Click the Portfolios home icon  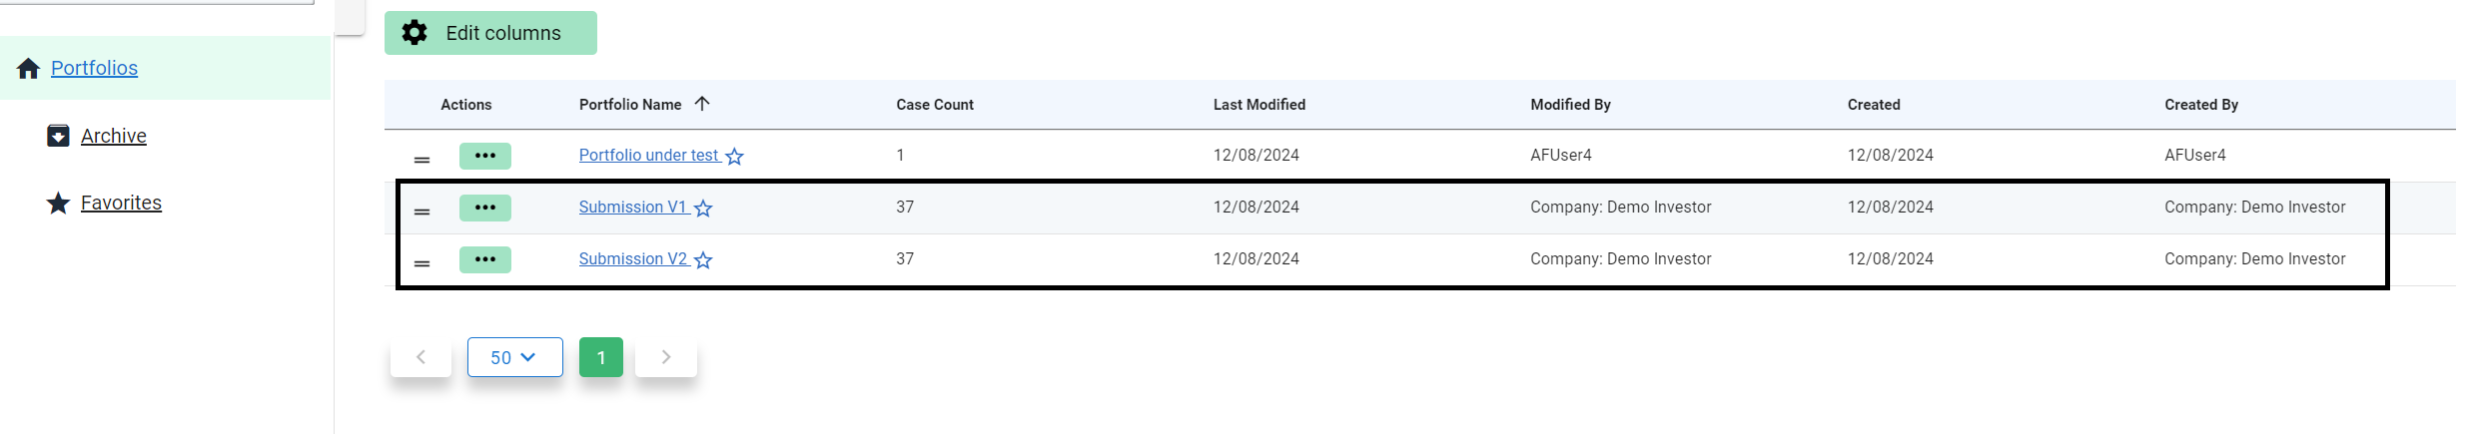coord(28,68)
